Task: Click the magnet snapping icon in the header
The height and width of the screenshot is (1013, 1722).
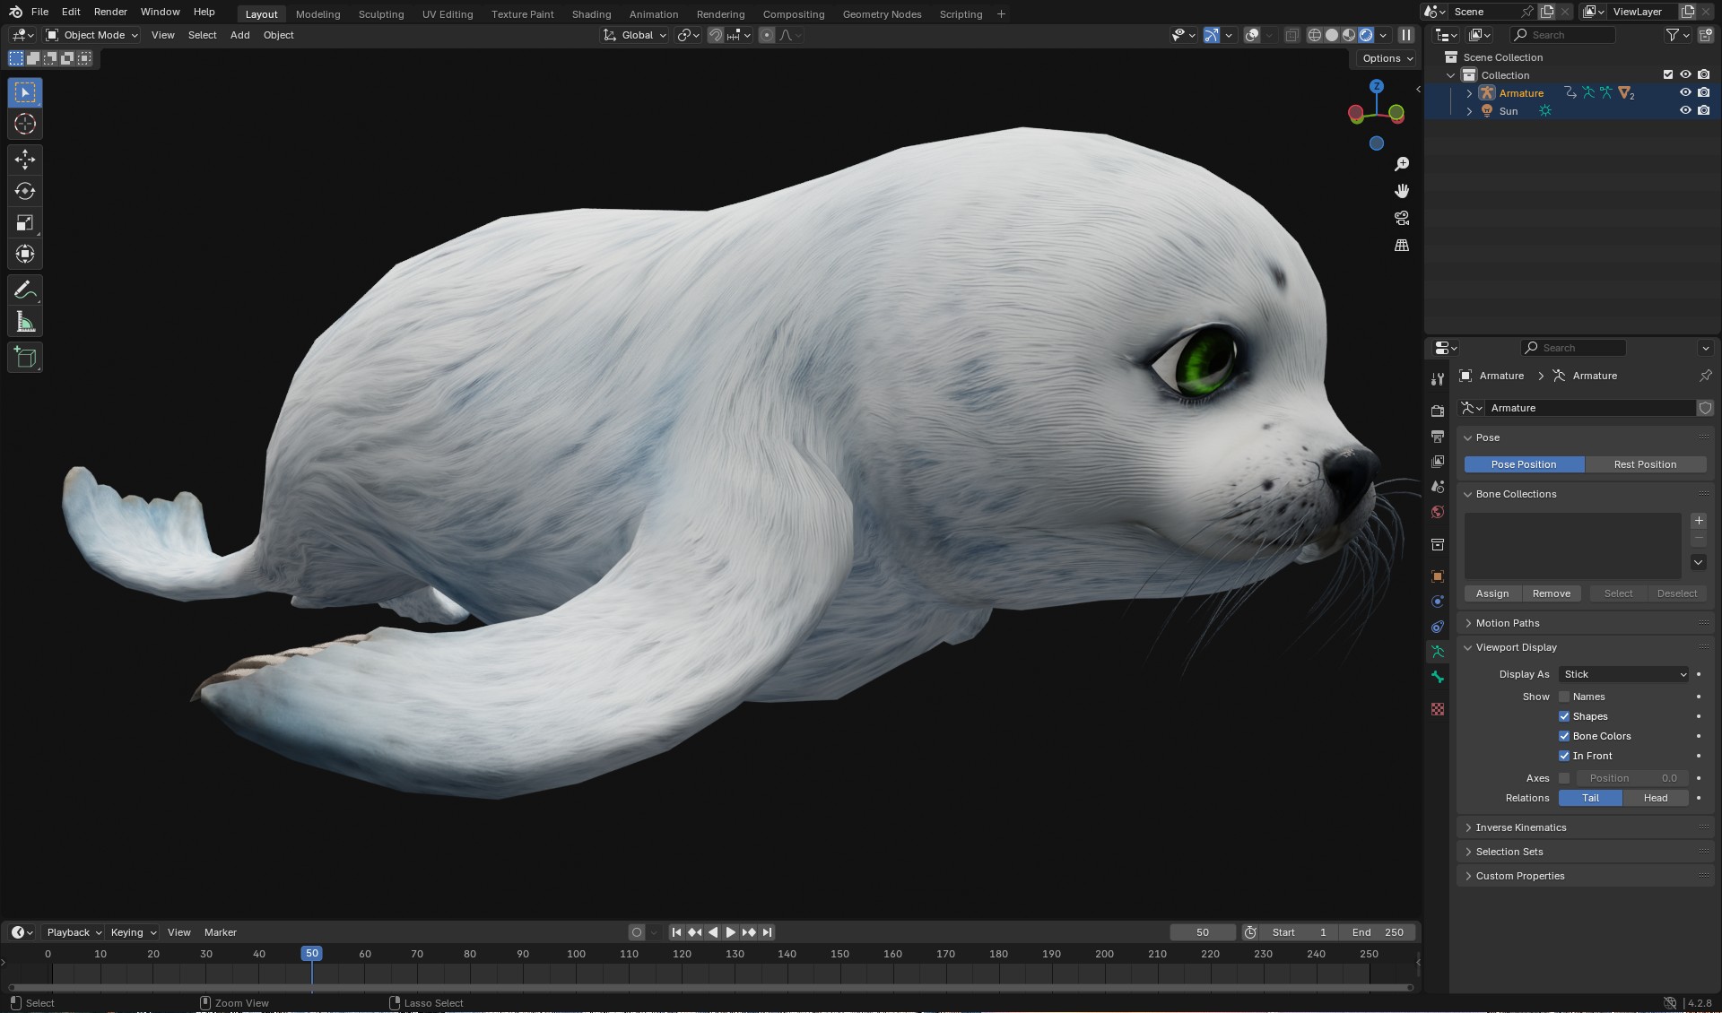Action: coord(716,35)
